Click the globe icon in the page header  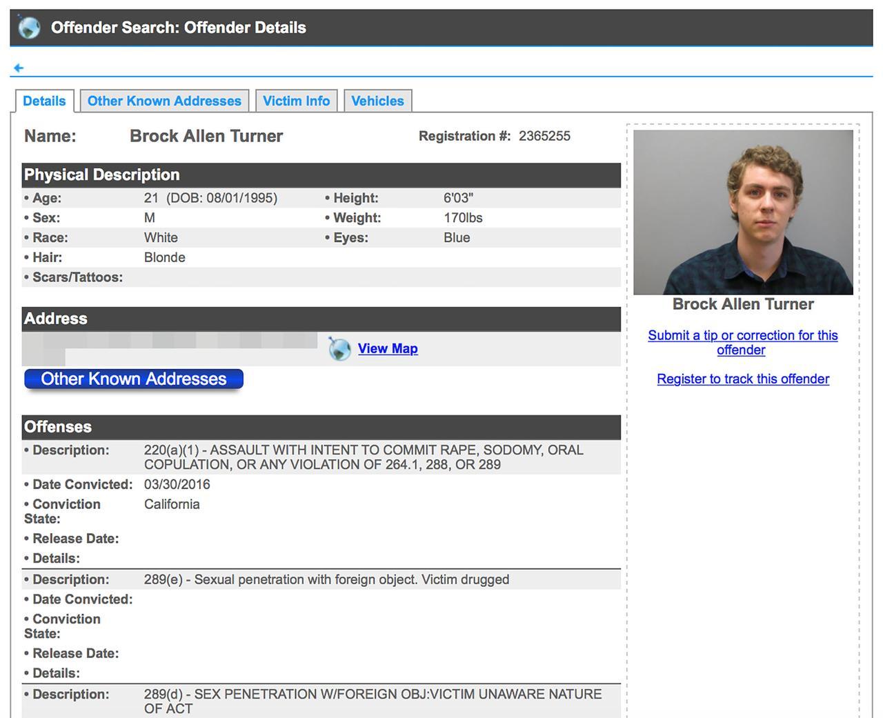coord(29,28)
